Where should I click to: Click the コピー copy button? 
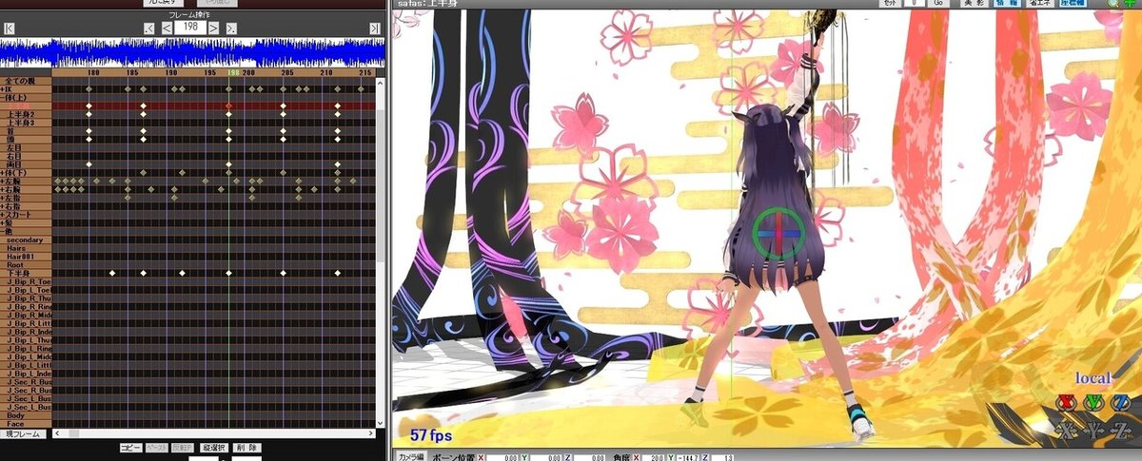(131, 447)
